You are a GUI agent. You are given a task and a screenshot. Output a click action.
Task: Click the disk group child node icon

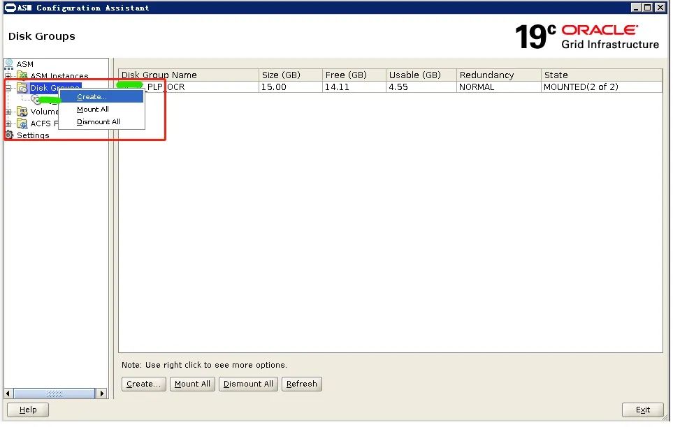click(x=36, y=100)
